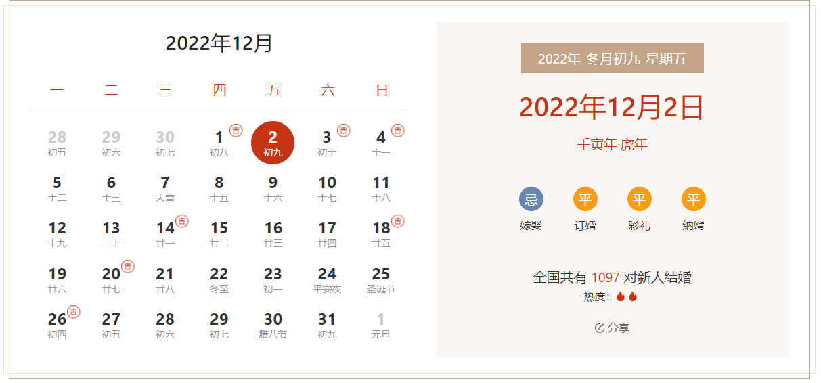Click the 壬寅年·虎年 text

[613, 144]
